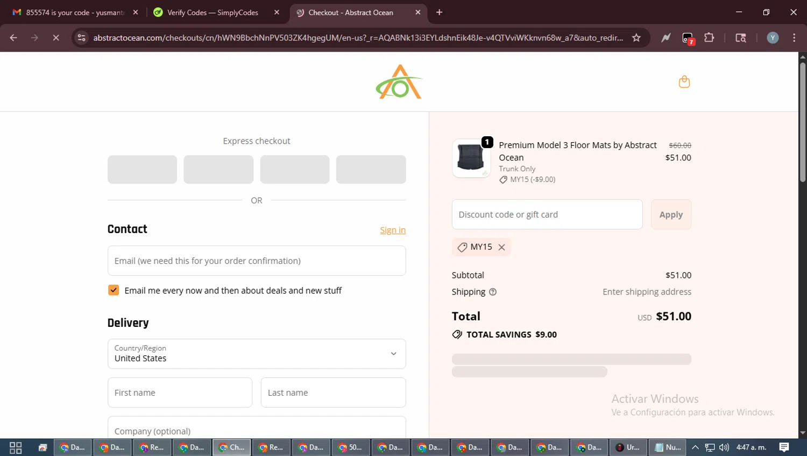This screenshot has width=807, height=456.
Task: Click the Company (optional) field
Action: click(x=257, y=428)
